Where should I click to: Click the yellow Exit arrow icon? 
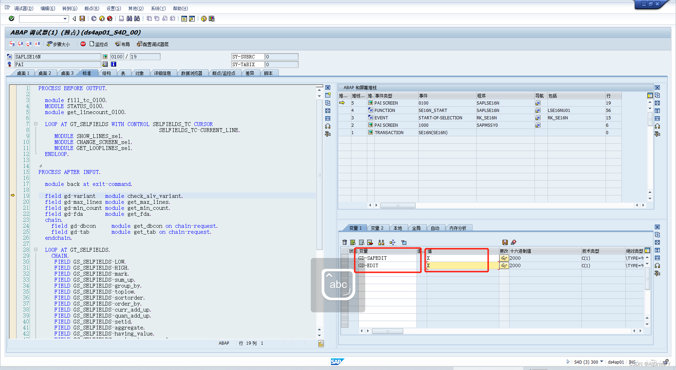[x=102, y=19]
